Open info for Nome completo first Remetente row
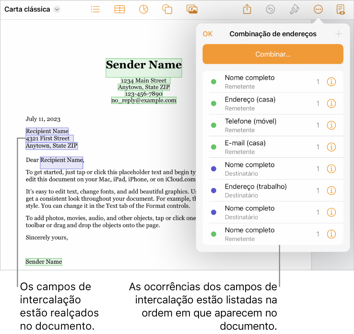 point(331,82)
